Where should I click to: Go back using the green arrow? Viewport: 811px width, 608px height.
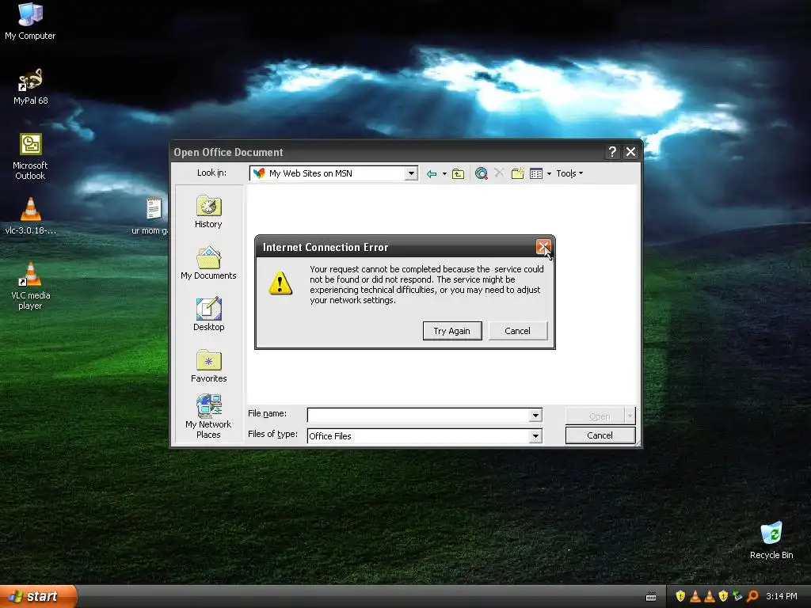[432, 173]
